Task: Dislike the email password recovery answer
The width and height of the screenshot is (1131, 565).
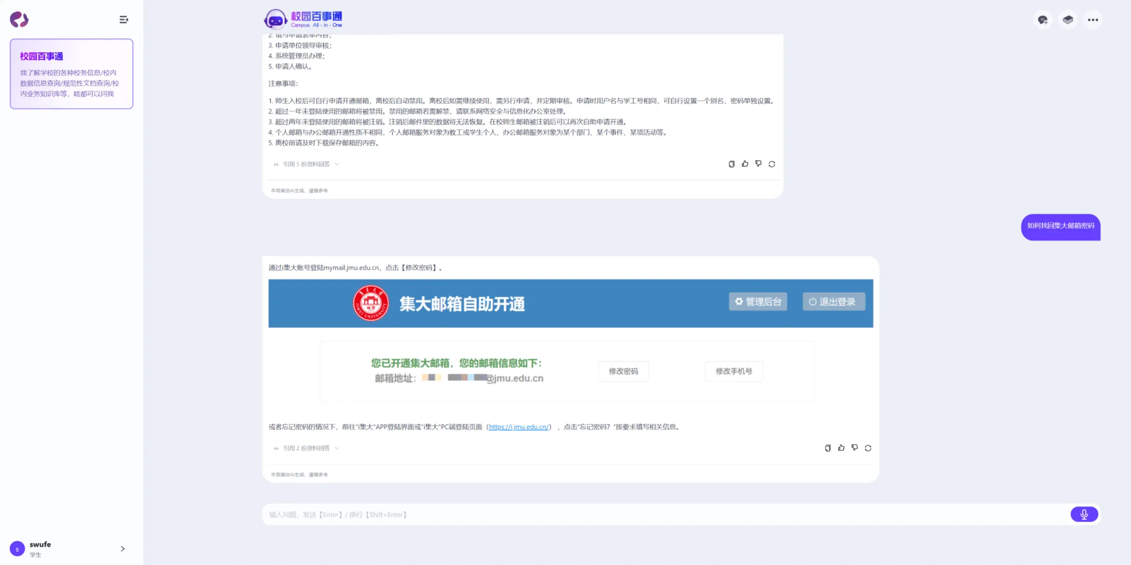Action: 855,448
